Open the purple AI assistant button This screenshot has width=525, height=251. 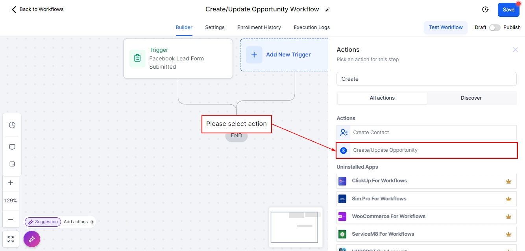32,239
